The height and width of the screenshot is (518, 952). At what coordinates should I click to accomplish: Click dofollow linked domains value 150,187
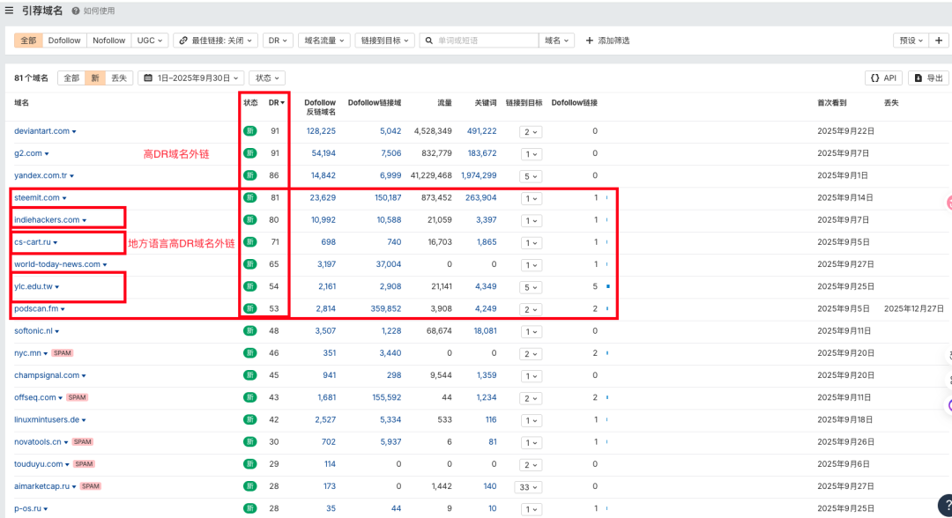388,197
